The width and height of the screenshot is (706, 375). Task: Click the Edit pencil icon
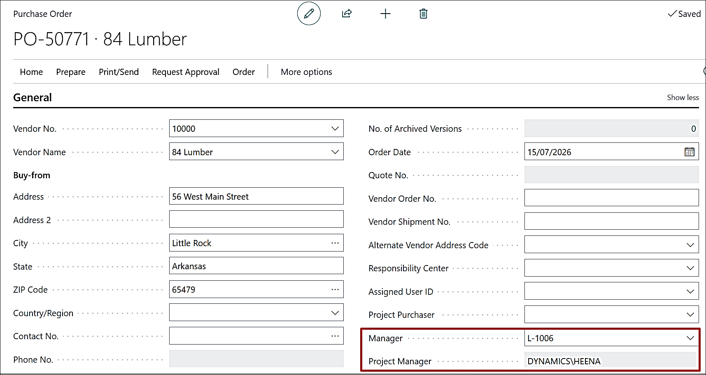(309, 14)
